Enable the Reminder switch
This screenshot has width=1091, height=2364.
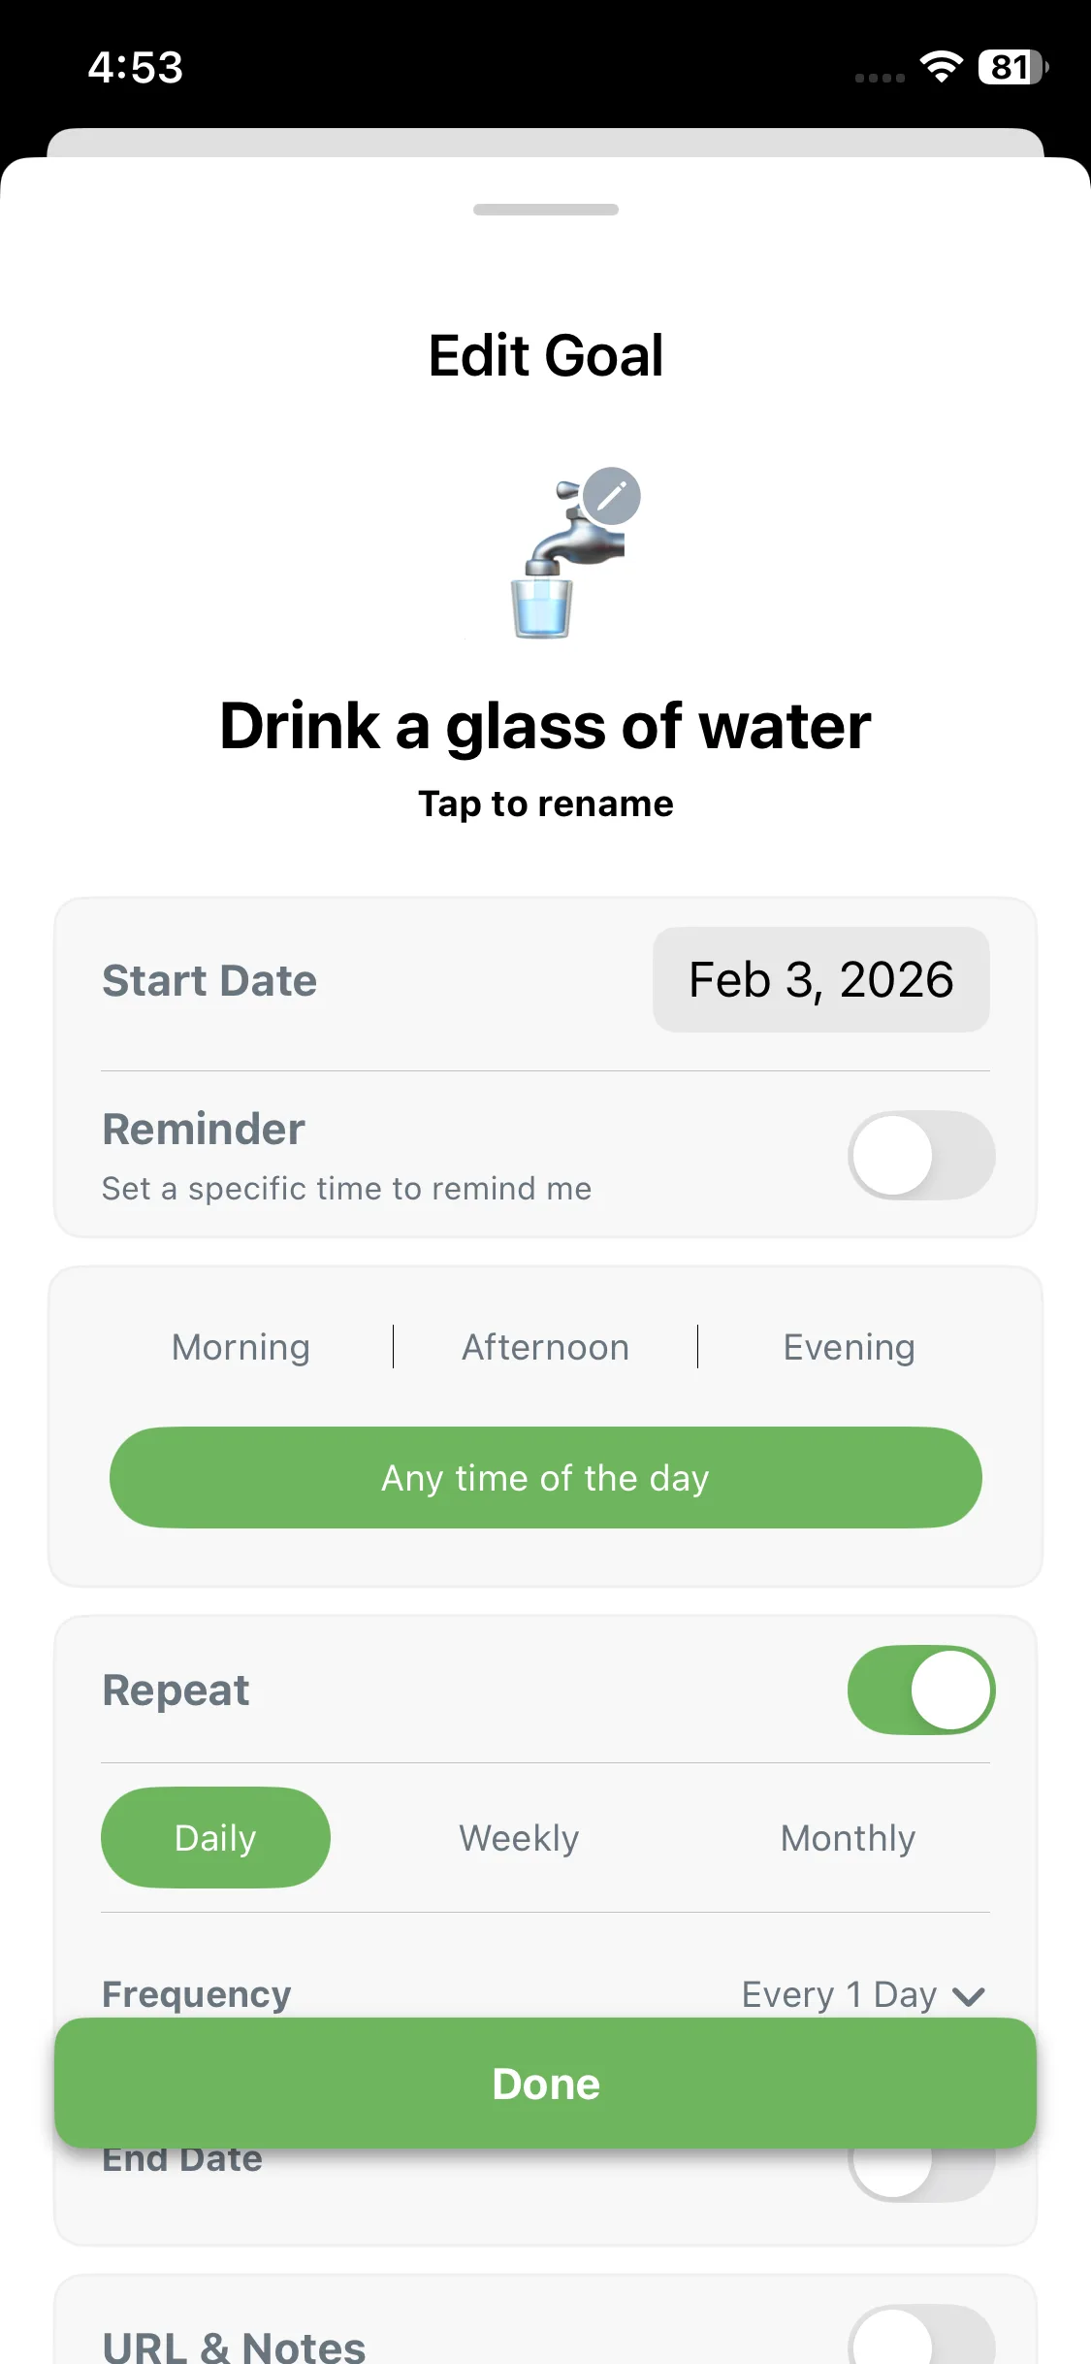pyautogui.click(x=920, y=1155)
